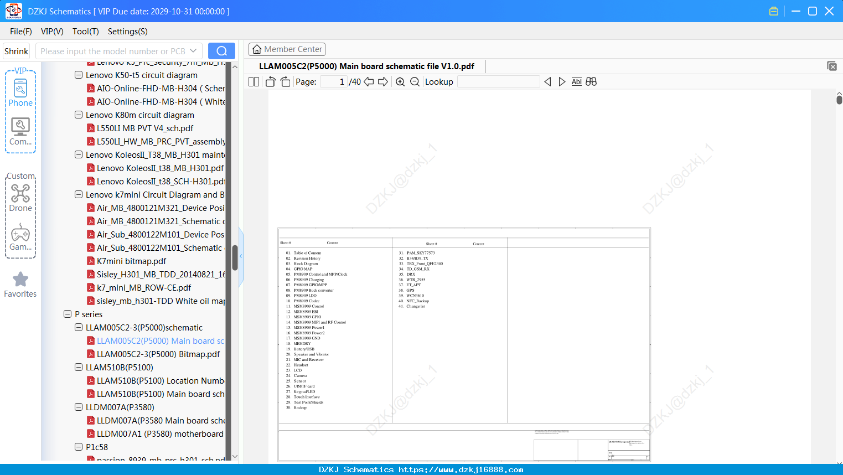843x475 pixels.
Task: Click the file tree vertical scrollbar thumb
Action: 235,257
